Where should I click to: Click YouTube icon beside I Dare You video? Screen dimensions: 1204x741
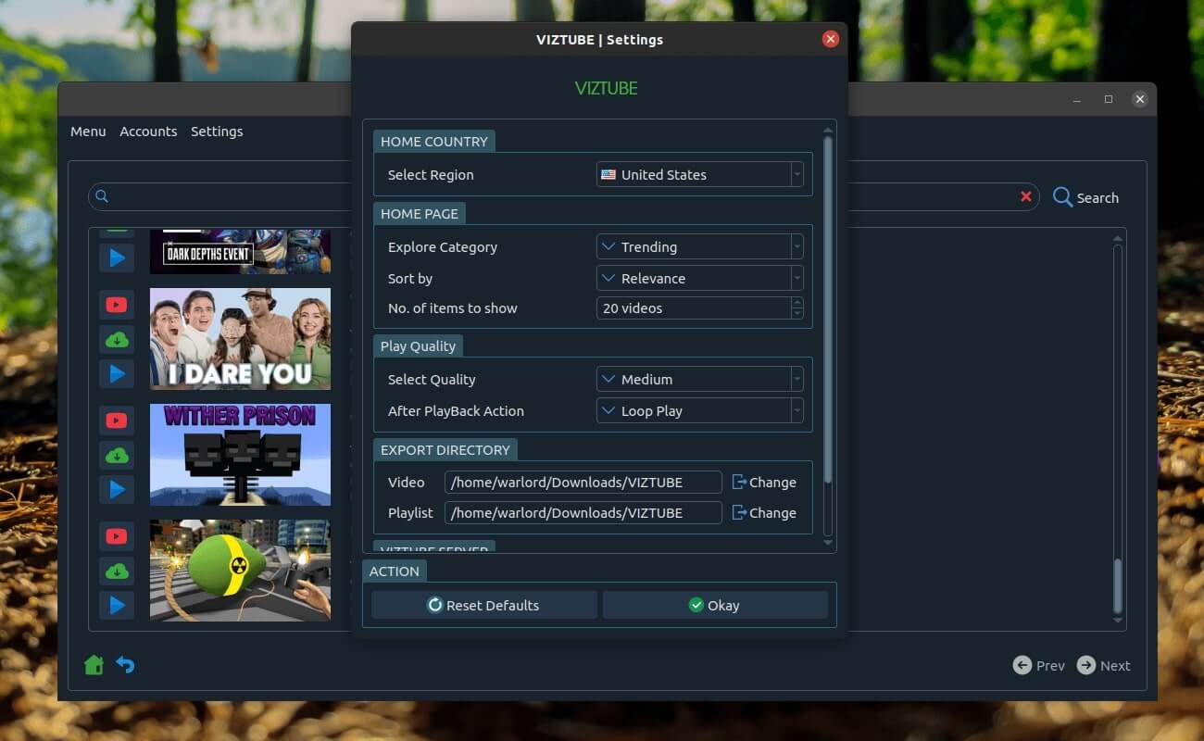(117, 305)
